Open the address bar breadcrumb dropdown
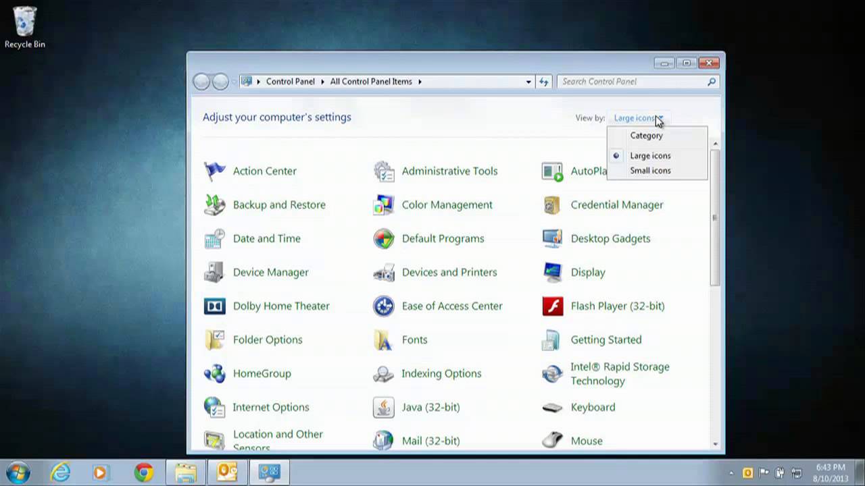Screen dimensions: 865x486 coord(528,81)
